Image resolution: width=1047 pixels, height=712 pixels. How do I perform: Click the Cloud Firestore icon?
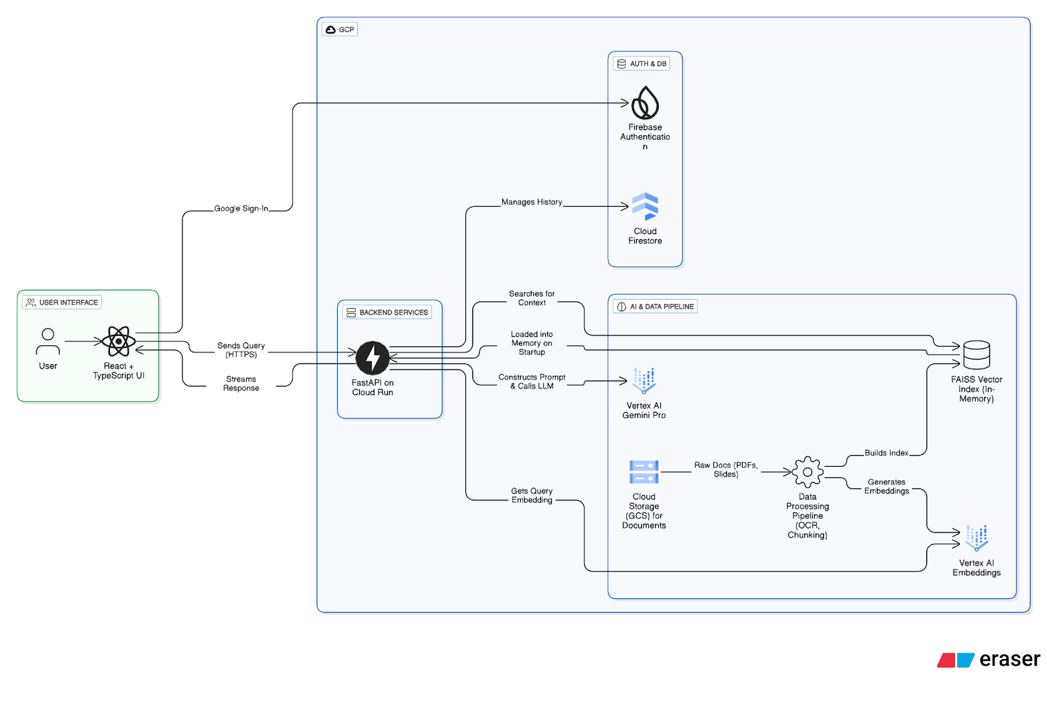coord(645,207)
